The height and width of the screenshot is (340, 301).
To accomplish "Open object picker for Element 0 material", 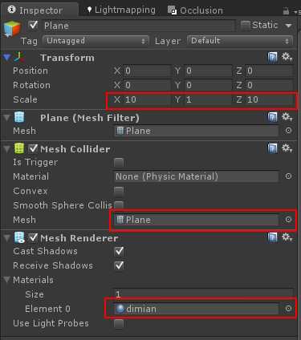I will click(288, 309).
